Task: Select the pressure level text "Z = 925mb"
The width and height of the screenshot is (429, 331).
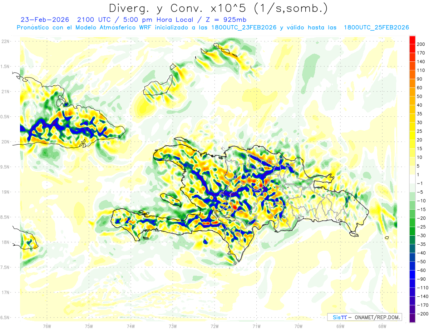Action: coord(226,19)
